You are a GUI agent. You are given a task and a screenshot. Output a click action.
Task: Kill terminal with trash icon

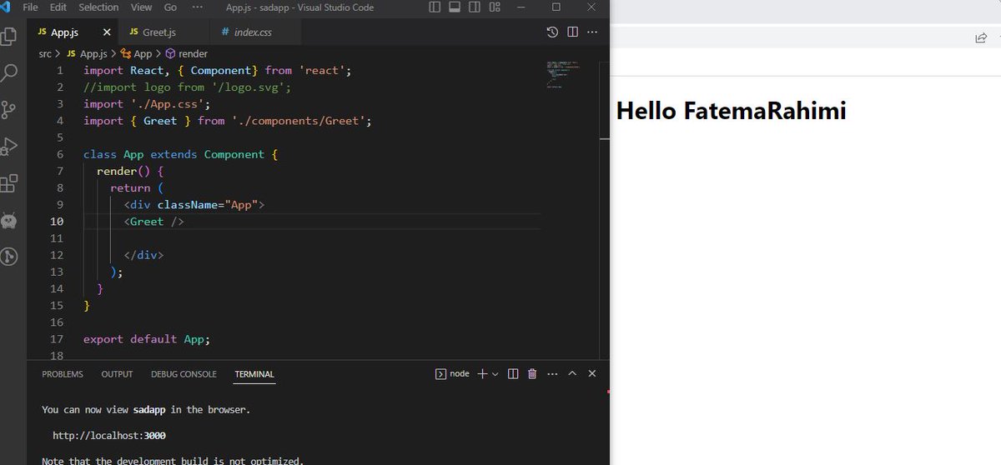(532, 374)
